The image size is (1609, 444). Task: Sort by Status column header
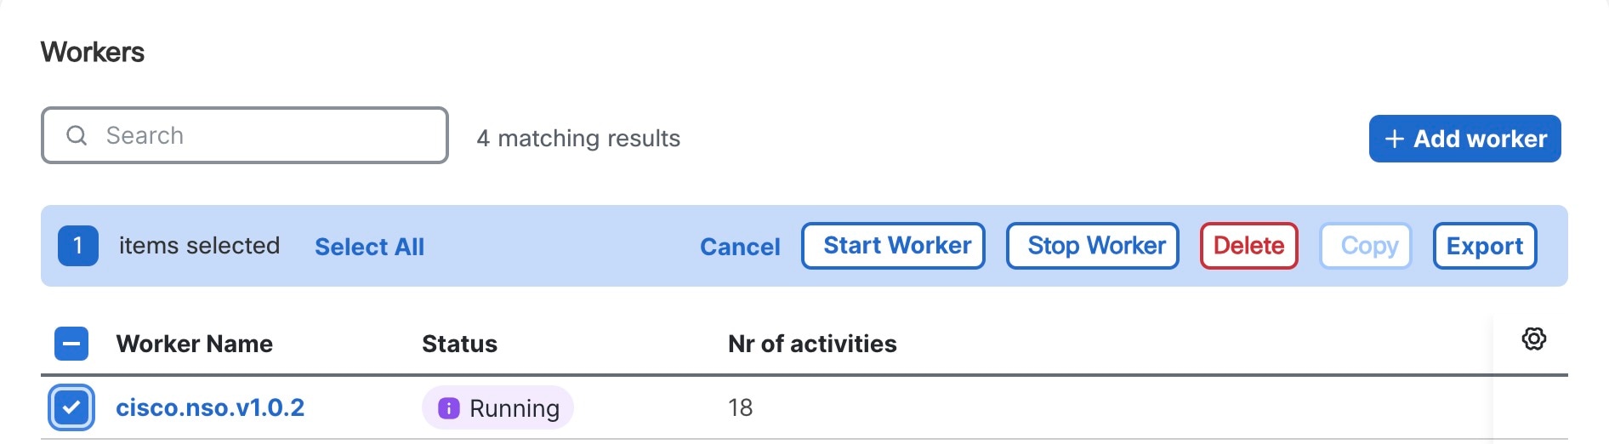tap(459, 344)
